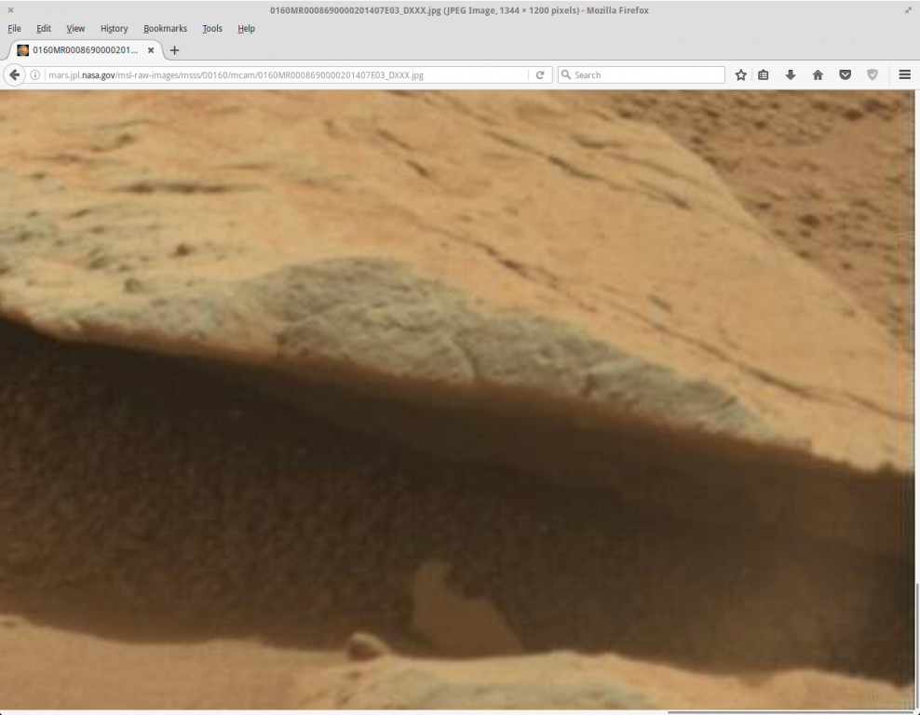
Task: Click the browser Back arrow button
Action: click(x=15, y=74)
